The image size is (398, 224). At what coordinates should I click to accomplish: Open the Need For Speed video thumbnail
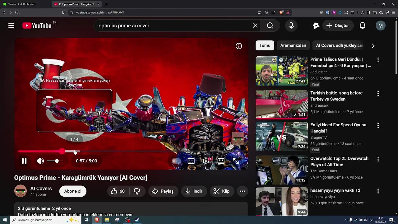pyautogui.click(x=282, y=136)
